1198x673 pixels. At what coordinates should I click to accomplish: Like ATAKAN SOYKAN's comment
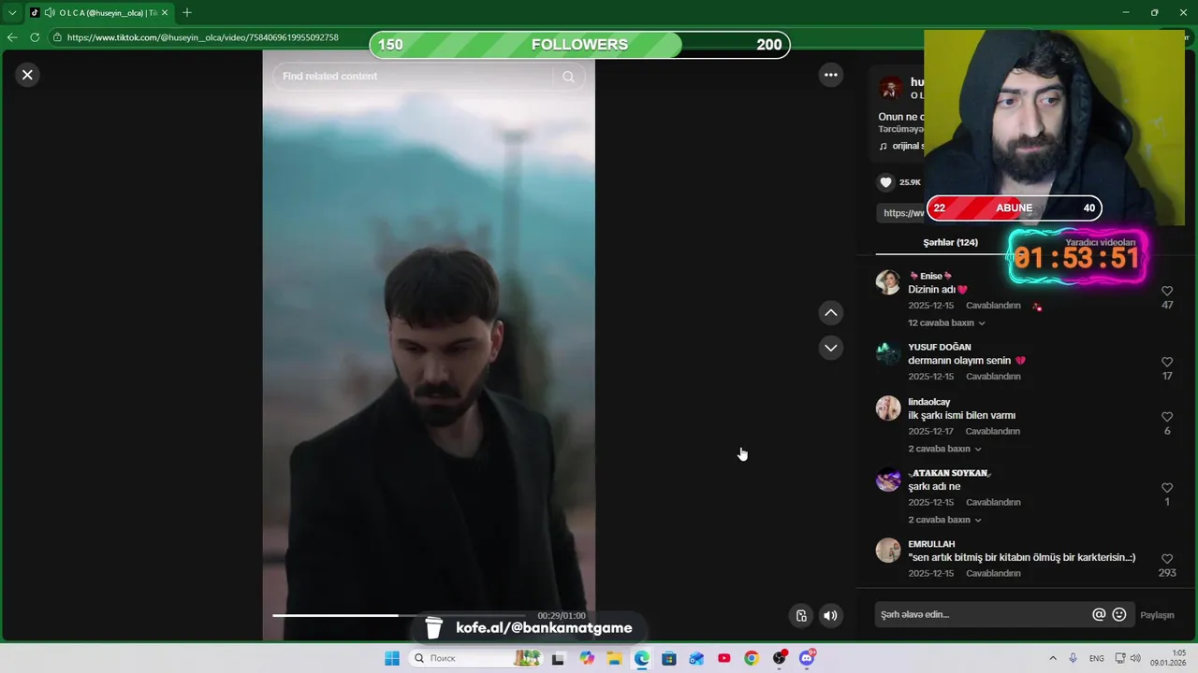click(1167, 488)
